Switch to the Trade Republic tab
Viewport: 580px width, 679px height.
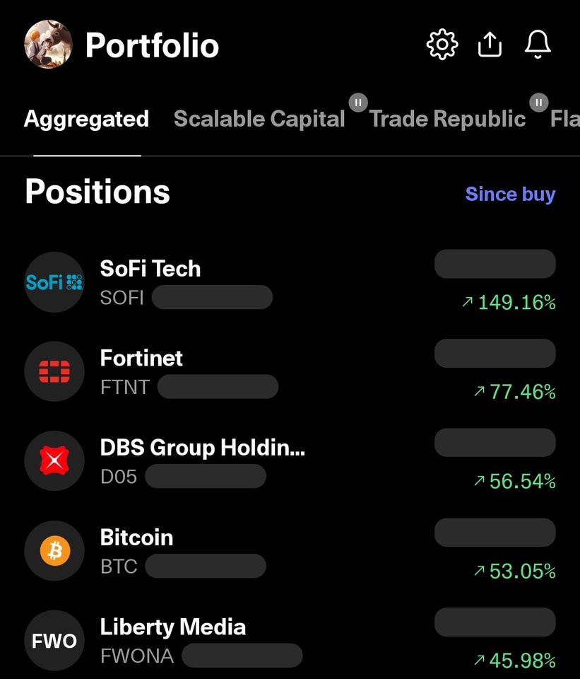447,119
